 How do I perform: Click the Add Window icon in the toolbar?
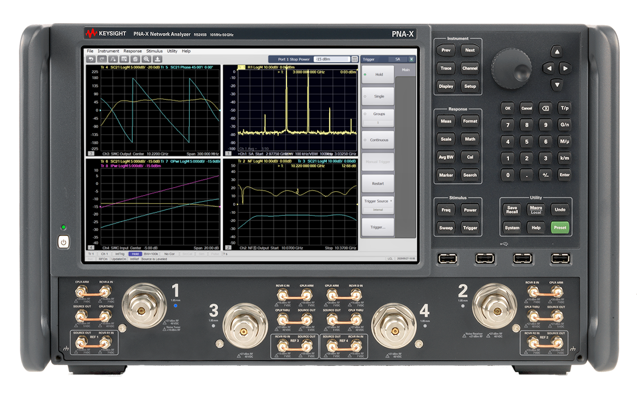tap(124, 59)
